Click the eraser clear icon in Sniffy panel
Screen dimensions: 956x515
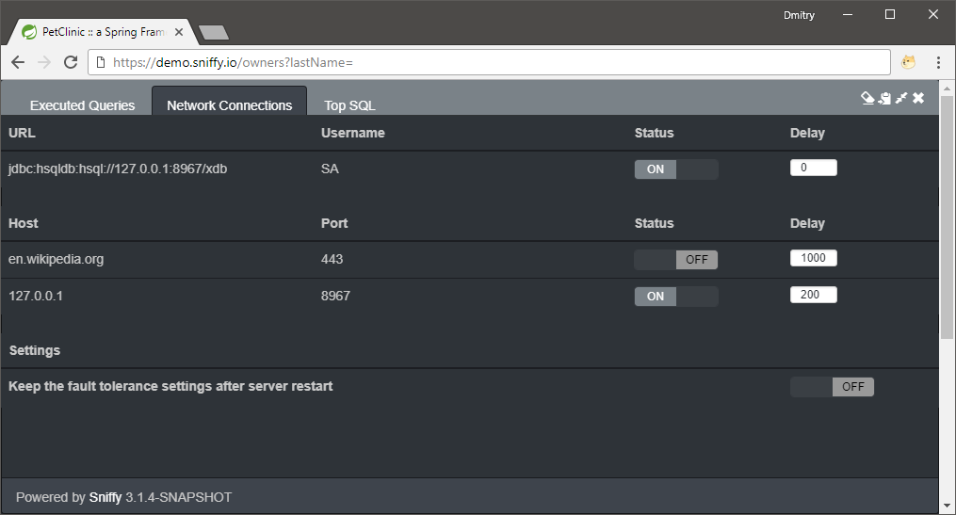[x=867, y=98]
